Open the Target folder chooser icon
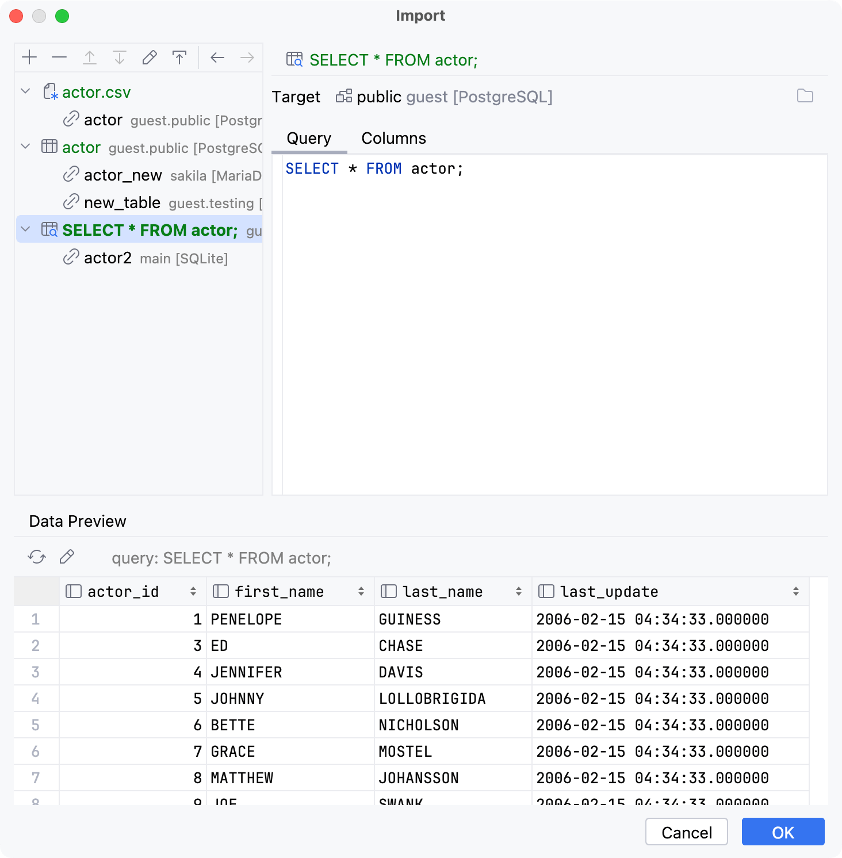This screenshot has height=858, width=842. coord(805,96)
